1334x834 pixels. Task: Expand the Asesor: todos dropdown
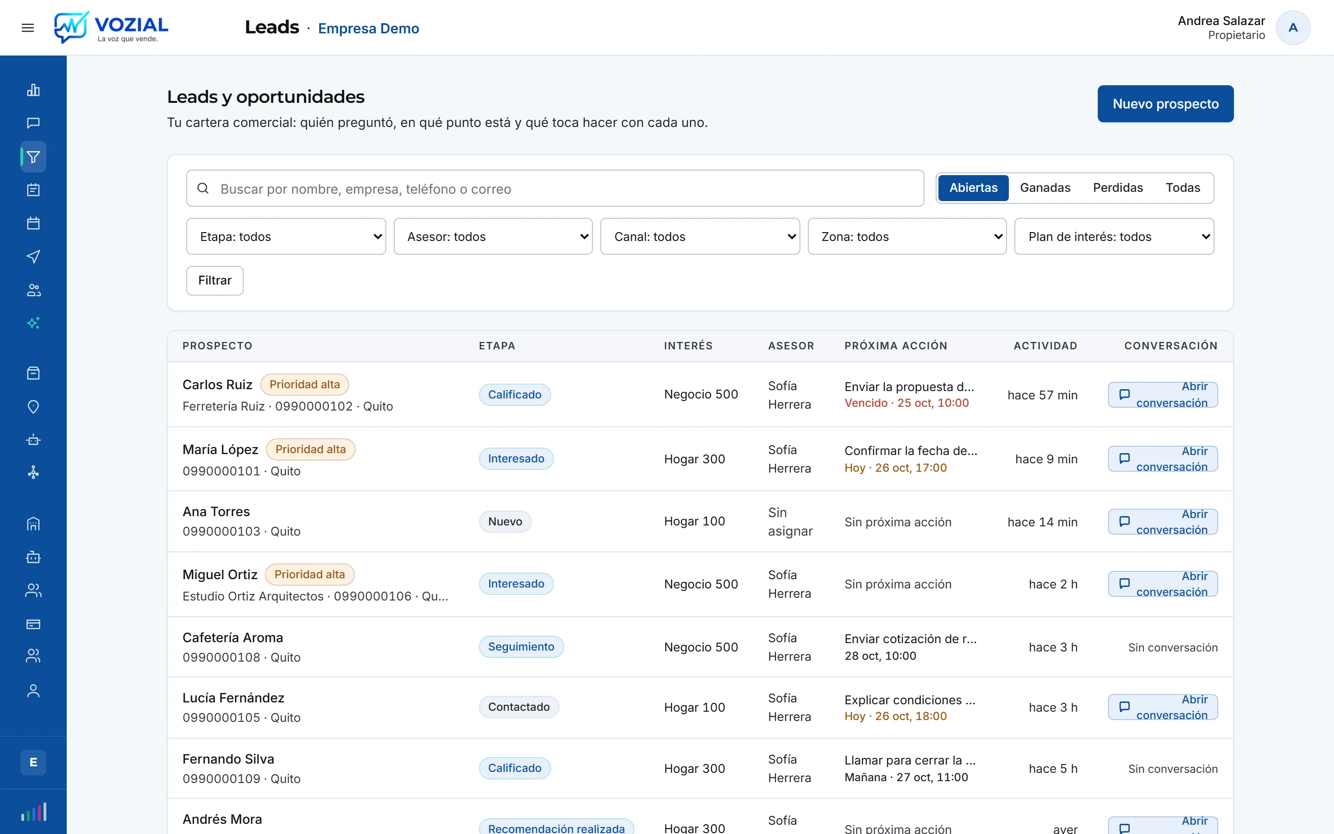(493, 237)
